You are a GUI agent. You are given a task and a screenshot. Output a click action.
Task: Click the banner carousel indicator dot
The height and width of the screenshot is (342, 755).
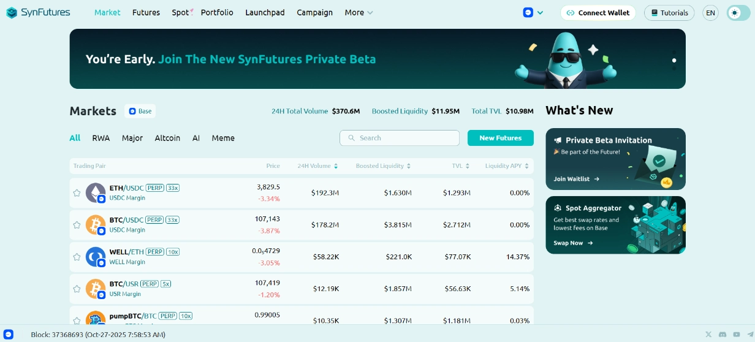[x=674, y=60]
